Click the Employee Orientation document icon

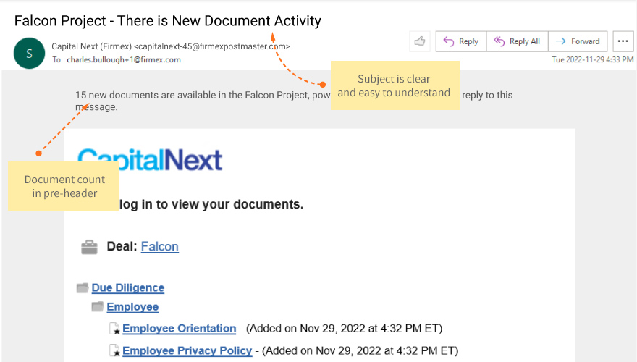pyautogui.click(x=114, y=329)
